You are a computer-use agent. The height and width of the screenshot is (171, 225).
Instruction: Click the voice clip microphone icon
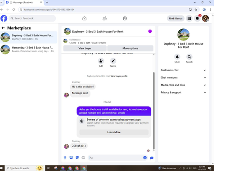coord(65,157)
